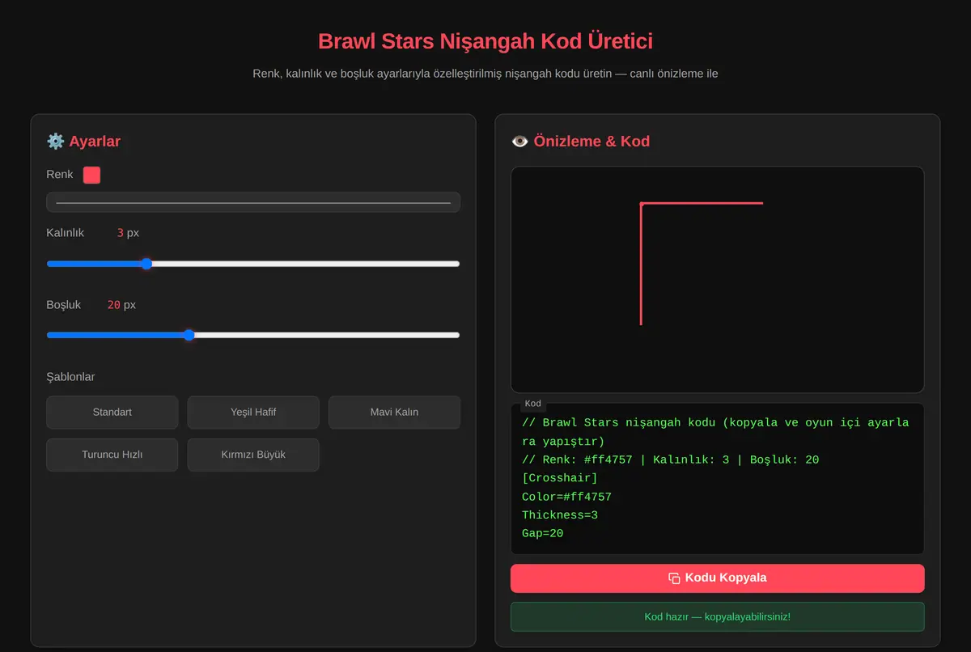The height and width of the screenshot is (652, 971).
Task: Click the copy icon in Kodu Kopyala
Action: tap(674, 578)
